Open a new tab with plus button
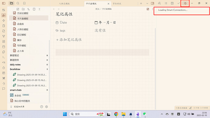 coord(141,3)
